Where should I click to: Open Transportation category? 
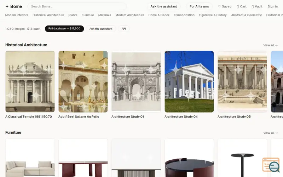pos(184,15)
